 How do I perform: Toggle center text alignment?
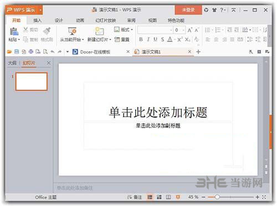(216, 39)
